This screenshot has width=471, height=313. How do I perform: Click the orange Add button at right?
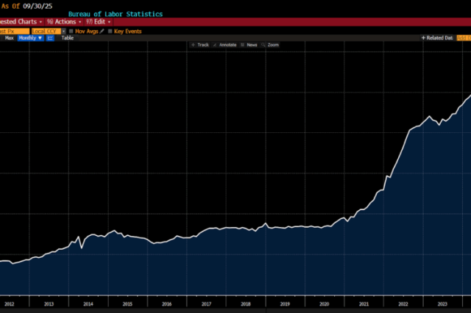(x=464, y=37)
